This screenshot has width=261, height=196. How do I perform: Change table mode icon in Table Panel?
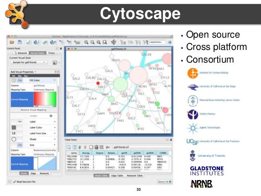(69, 147)
